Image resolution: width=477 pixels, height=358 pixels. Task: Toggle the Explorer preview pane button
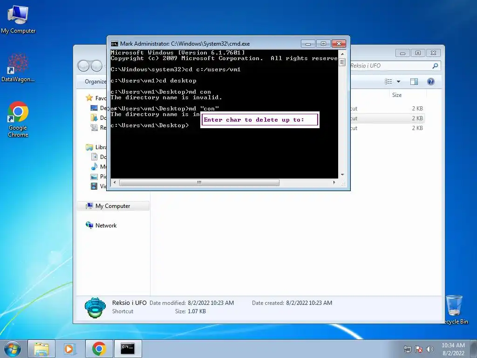tap(414, 82)
